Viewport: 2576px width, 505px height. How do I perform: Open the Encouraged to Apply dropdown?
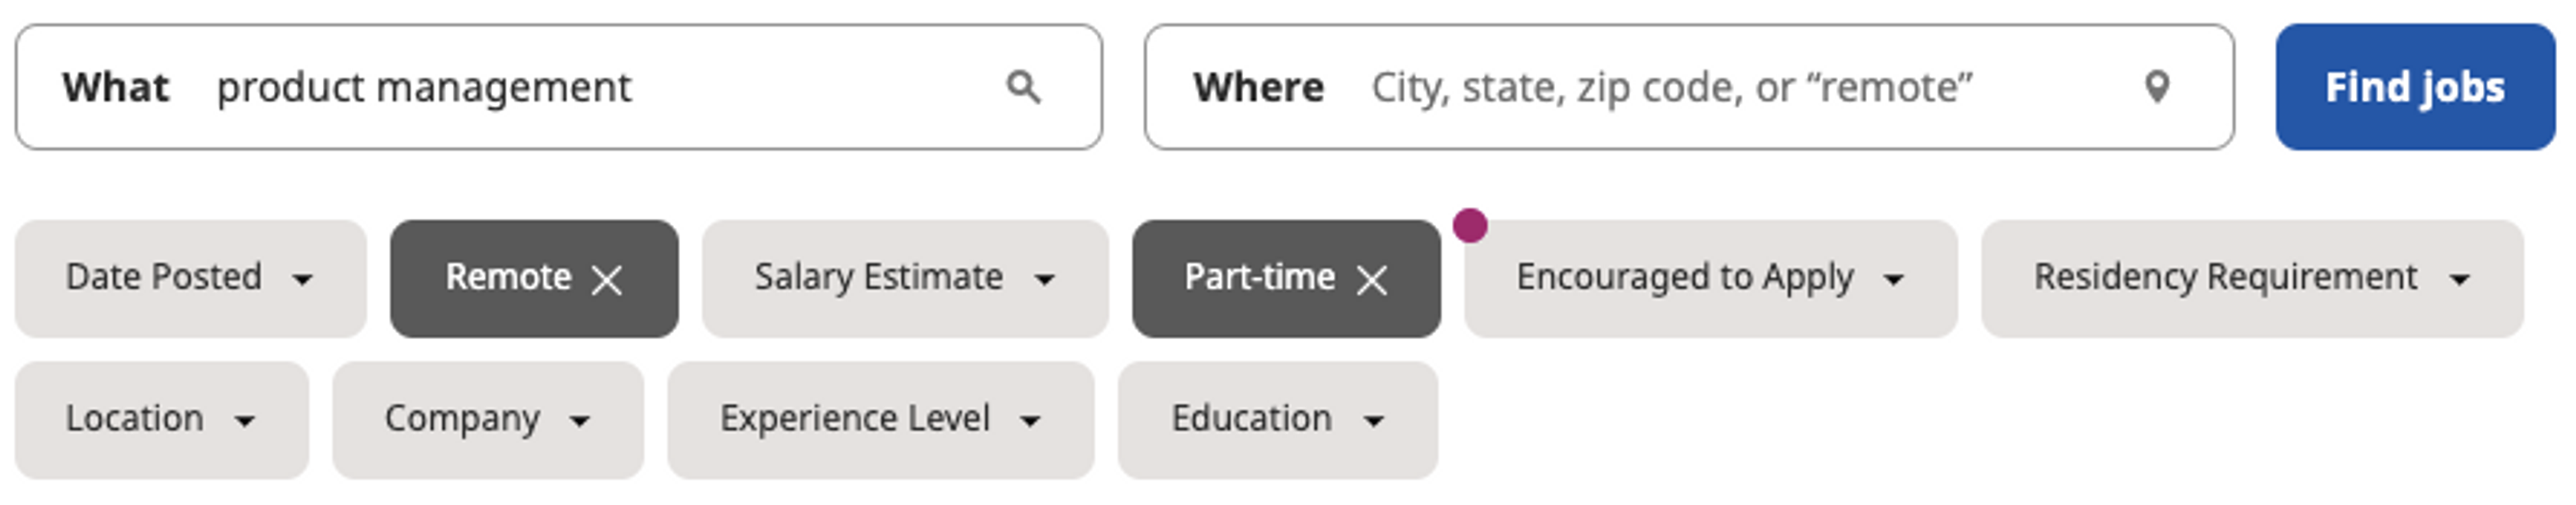(x=1709, y=278)
